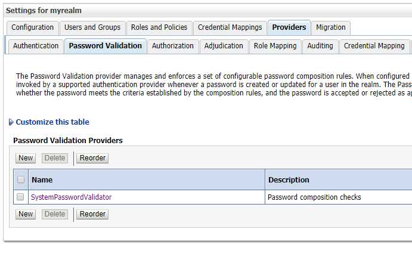Click the Reorder button above the table
The height and width of the screenshot is (257, 412).
tap(92, 158)
